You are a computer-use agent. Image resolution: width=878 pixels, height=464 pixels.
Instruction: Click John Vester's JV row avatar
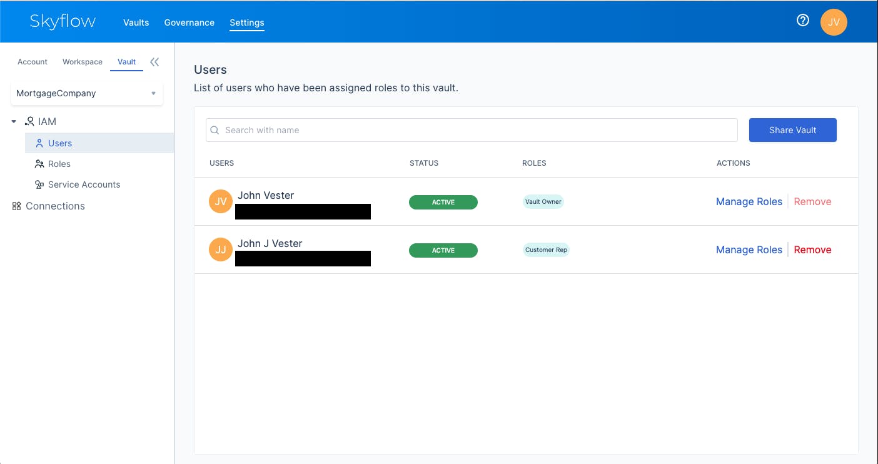220,202
